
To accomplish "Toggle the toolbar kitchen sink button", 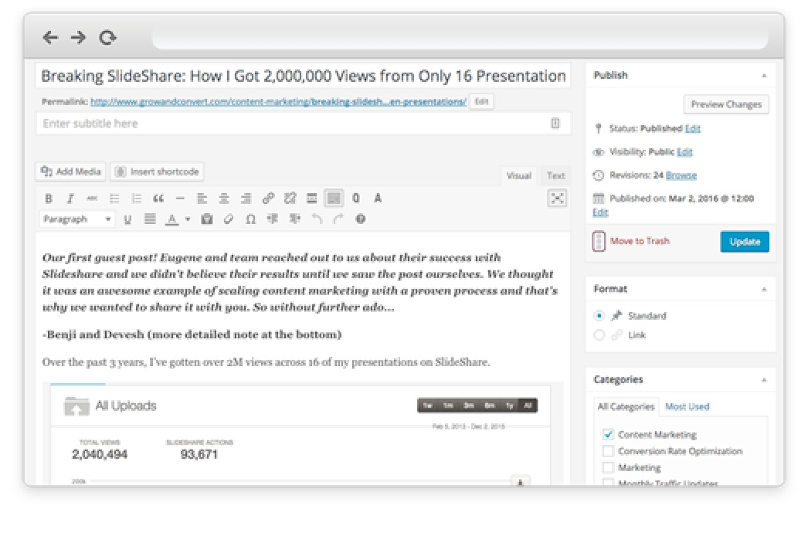I will point(334,198).
